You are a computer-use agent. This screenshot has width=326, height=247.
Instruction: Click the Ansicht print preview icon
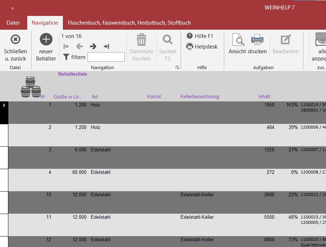coord(237,40)
